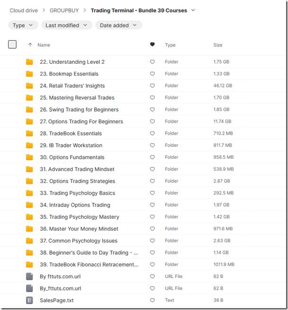288x310 pixels.
Task: Click the sort arrow next to Name
Action: (30, 45)
